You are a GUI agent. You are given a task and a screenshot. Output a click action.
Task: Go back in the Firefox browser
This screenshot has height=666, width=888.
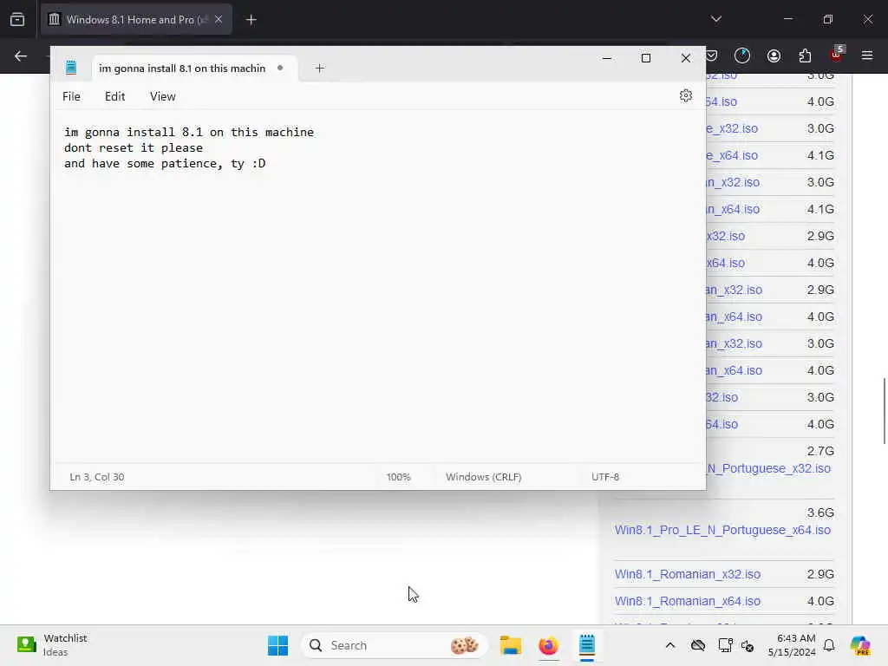point(21,55)
